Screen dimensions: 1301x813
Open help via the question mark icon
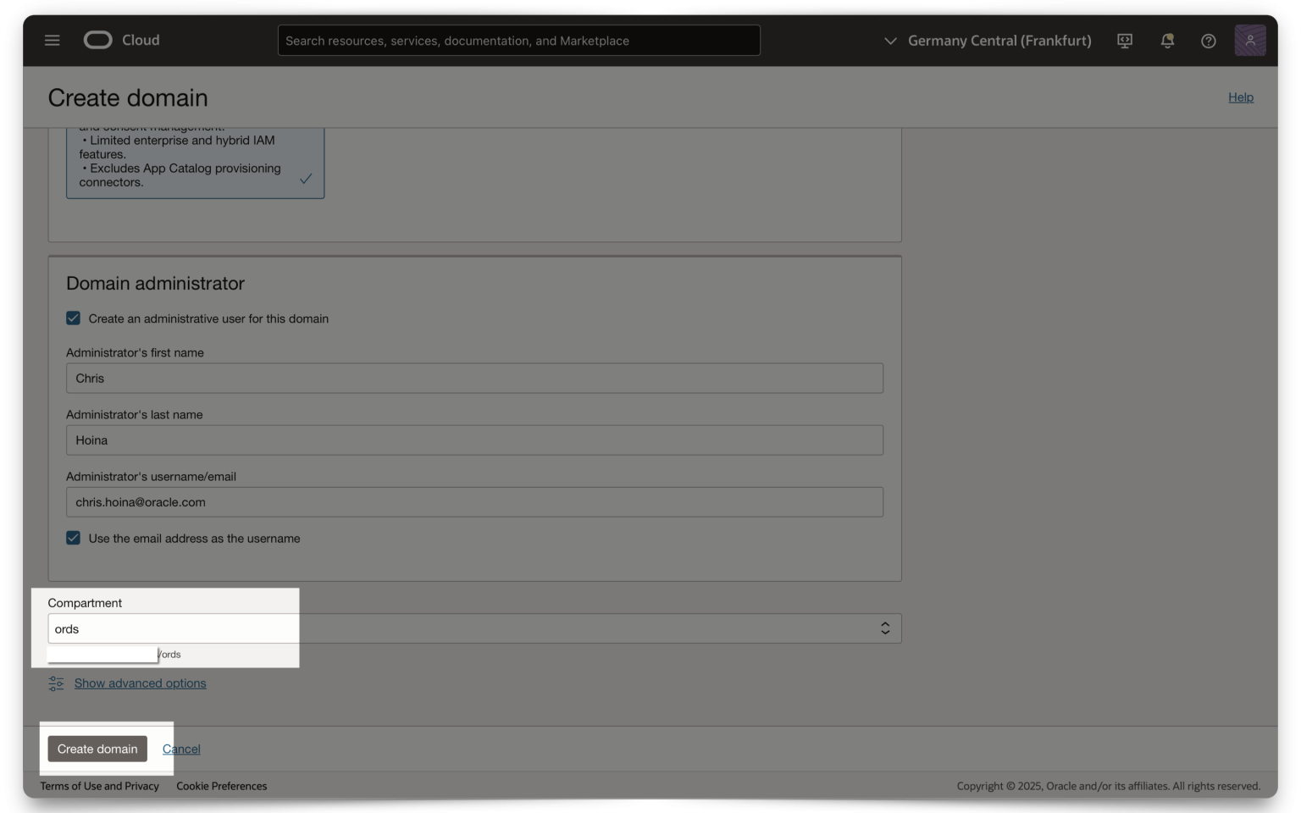[x=1208, y=40]
